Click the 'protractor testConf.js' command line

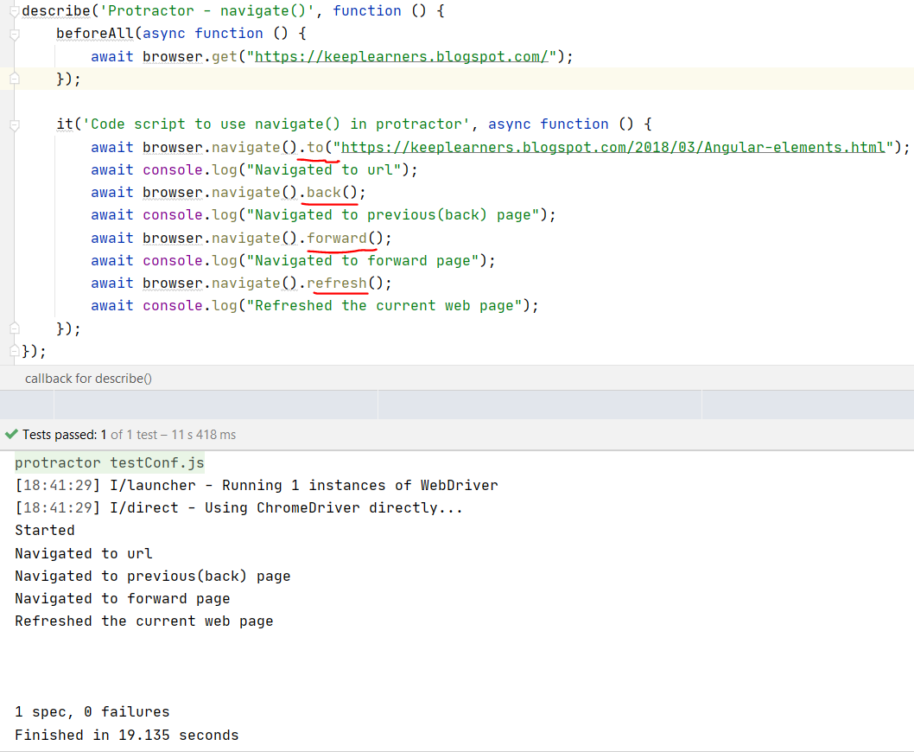[x=110, y=462]
